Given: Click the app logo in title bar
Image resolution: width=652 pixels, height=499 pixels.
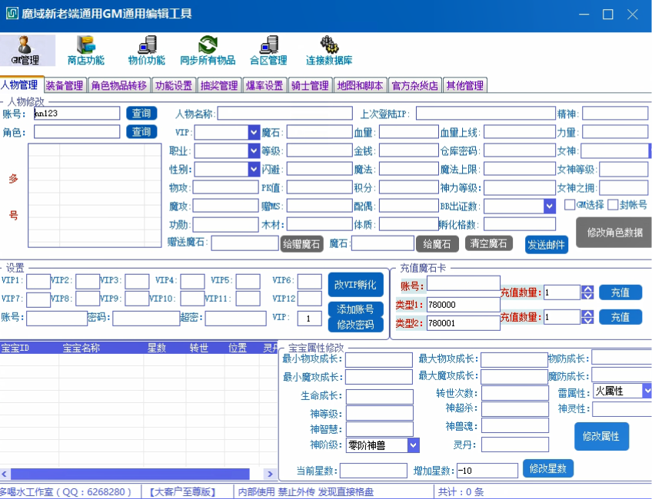Looking at the screenshot, I should click(12, 13).
